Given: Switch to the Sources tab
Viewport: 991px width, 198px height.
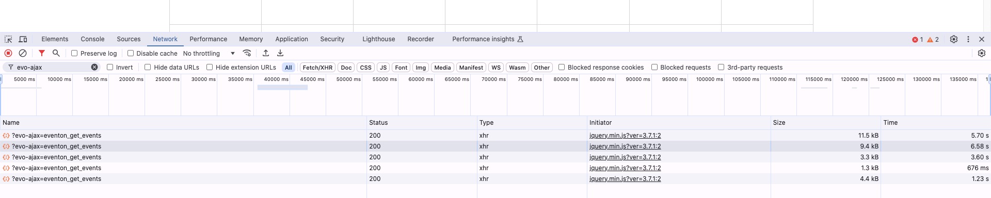Looking at the screenshot, I should [x=129, y=39].
